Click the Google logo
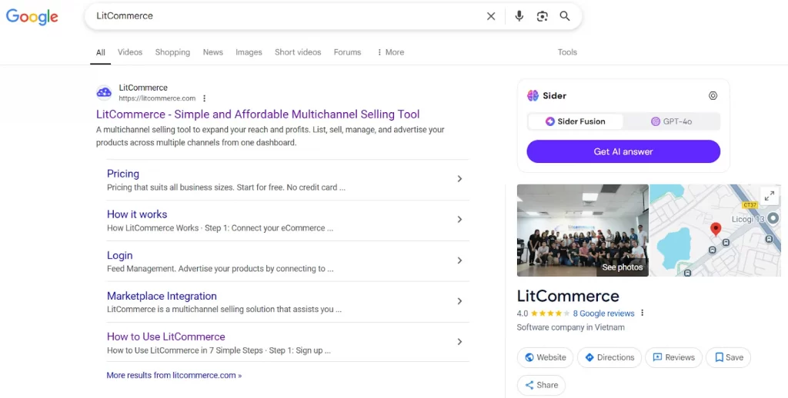The width and height of the screenshot is (788, 398). coord(32,17)
